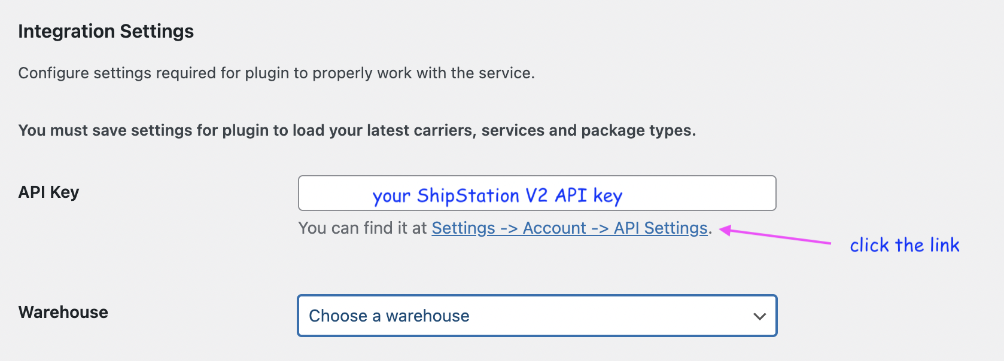Click the Integration Settings heading
Viewport: 1004px width, 361px height.
(106, 30)
